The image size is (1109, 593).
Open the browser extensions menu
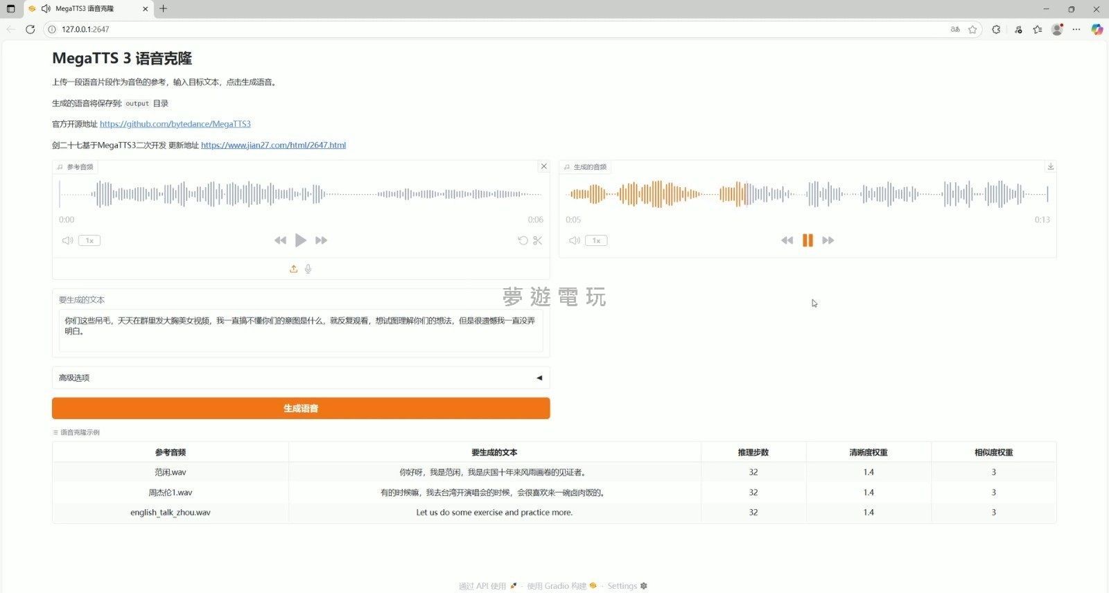tap(996, 29)
